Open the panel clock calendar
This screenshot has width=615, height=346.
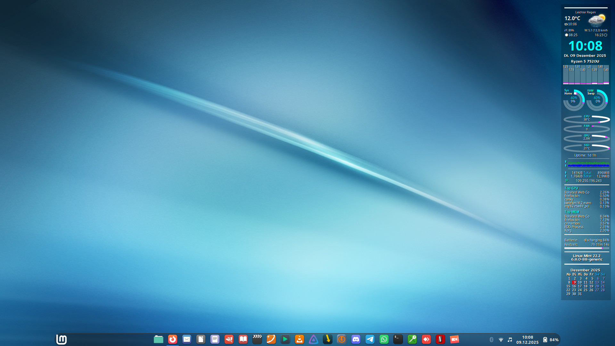point(527,340)
